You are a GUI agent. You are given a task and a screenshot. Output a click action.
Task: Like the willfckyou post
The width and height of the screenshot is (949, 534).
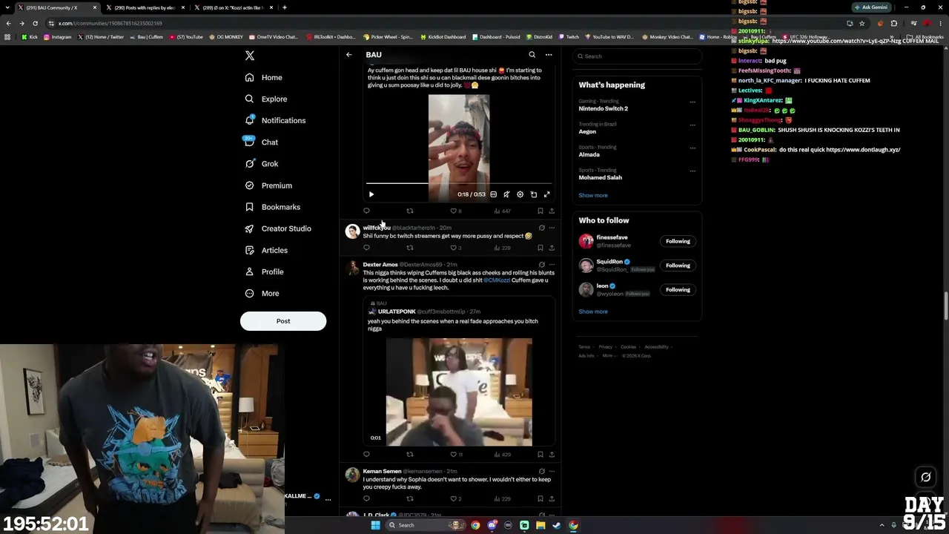pyautogui.click(x=455, y=248)
